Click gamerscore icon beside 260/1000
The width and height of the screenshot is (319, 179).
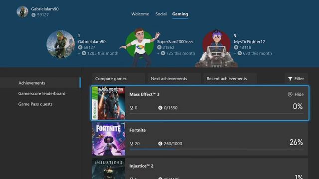point(160,144)
